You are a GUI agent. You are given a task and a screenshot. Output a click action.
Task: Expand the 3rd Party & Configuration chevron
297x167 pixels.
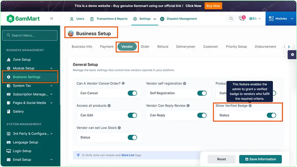click(51, 134)
